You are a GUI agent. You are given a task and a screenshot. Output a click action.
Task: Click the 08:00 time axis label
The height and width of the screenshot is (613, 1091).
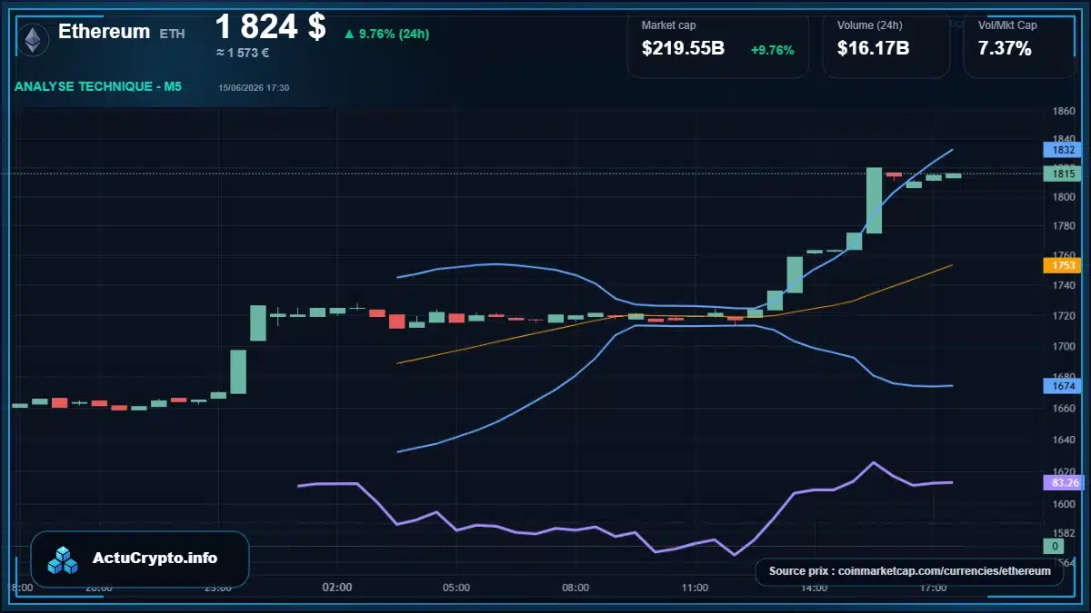576,588
